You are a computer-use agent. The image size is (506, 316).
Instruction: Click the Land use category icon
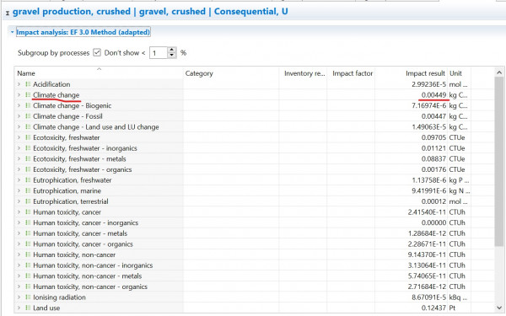(28, 308)
